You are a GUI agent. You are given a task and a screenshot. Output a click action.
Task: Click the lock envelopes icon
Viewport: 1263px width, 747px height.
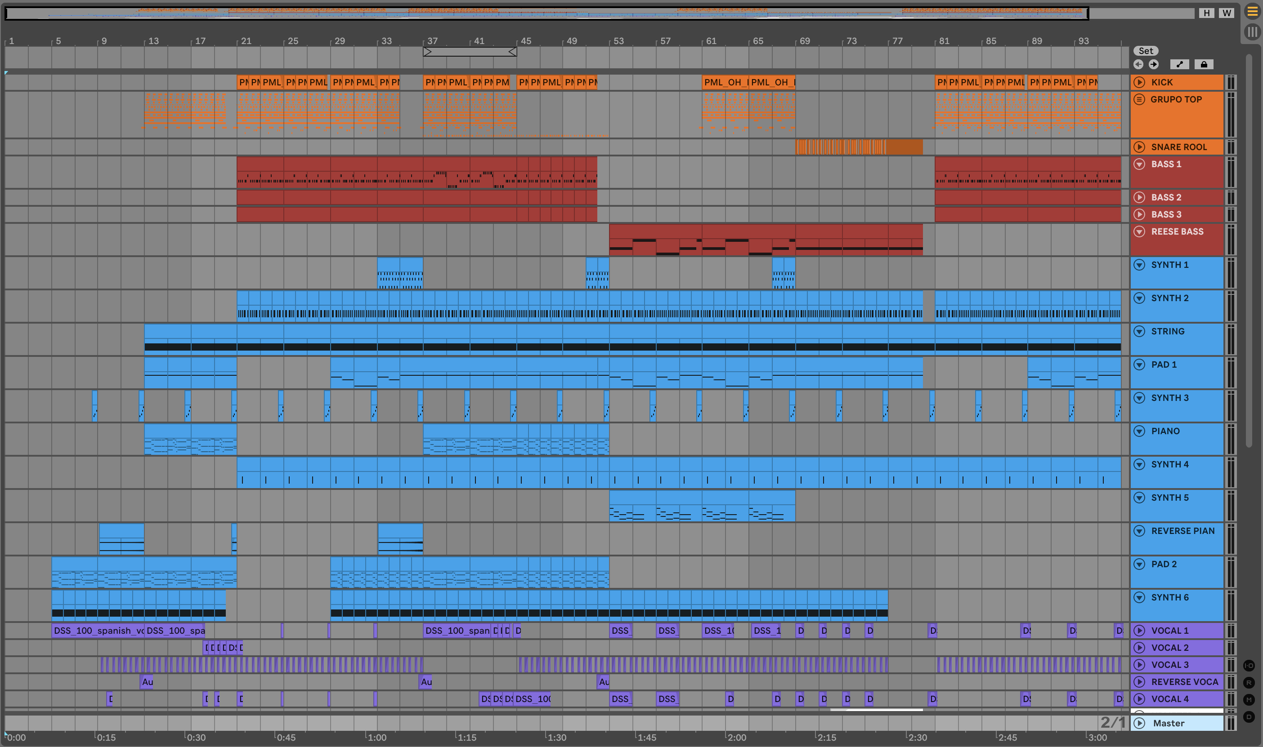(x=1204, y=64)
